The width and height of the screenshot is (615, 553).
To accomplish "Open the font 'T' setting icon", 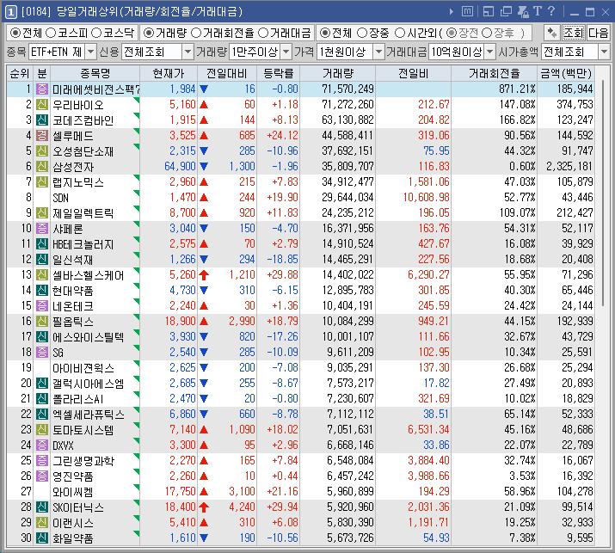I will pos(538,11).
